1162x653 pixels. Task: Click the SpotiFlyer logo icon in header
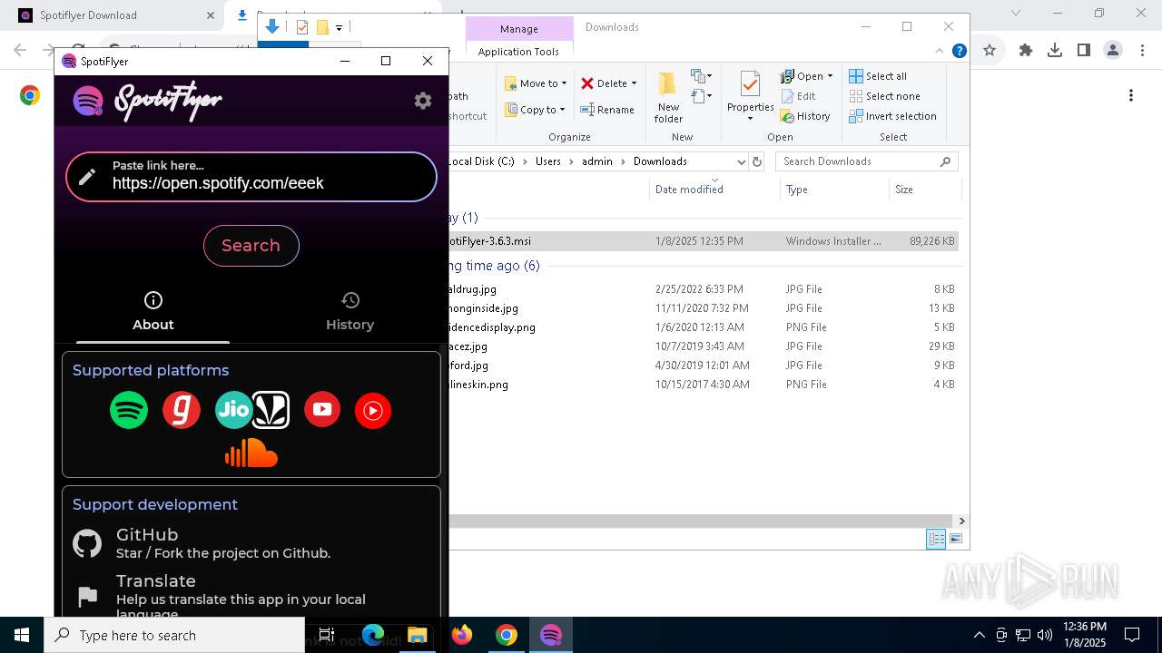(88, 101)
